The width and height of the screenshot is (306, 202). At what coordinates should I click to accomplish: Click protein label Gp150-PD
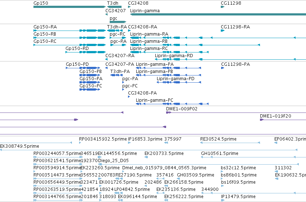tap(77, 64)
